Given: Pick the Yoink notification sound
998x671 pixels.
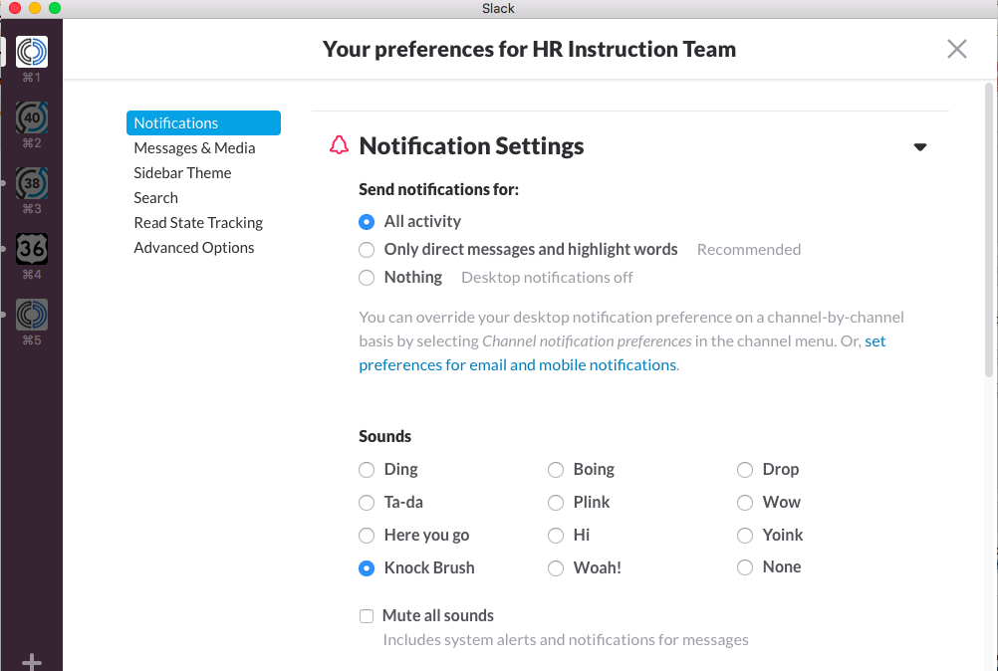Looking at the screenshot, I should [745, 536].
